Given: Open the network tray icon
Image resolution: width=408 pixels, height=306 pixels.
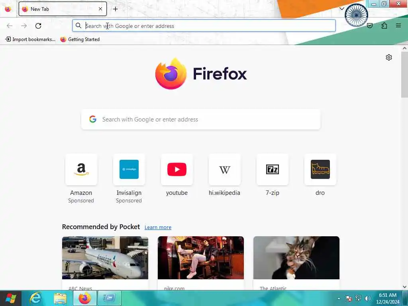Looking at the screenshot, I should click(x=358, y=298).
